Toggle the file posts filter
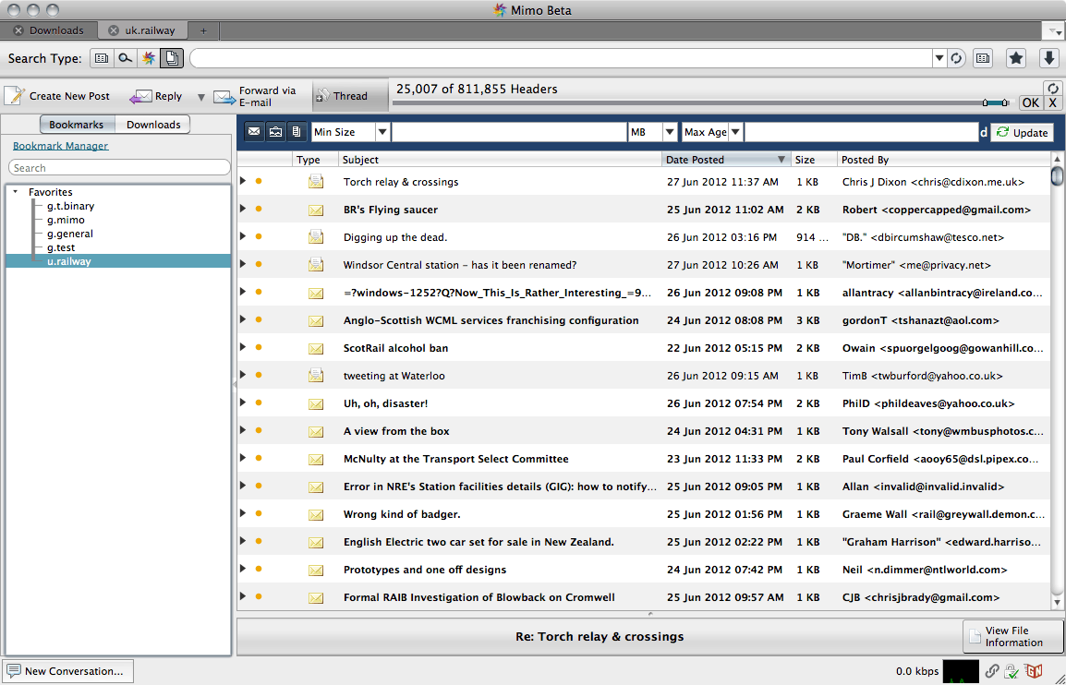 pyautogui.click(x=297, y=132)
